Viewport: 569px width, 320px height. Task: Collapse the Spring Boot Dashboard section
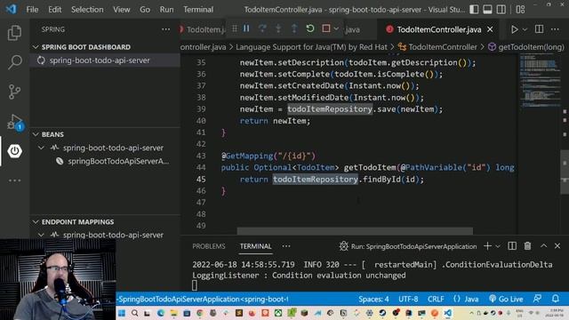click(36, 47)
